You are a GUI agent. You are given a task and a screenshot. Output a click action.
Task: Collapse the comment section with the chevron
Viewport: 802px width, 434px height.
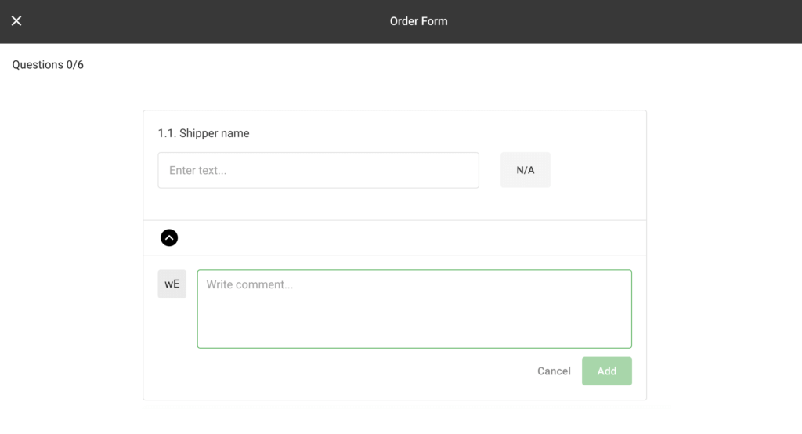click(x=169, y=237)
